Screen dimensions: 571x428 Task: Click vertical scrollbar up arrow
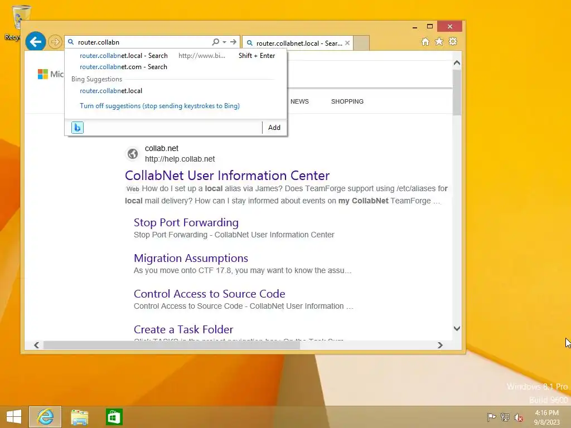pos(457,63)
